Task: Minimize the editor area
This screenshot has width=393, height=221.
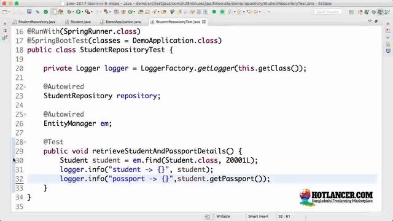Action: [x=370, y=21]
